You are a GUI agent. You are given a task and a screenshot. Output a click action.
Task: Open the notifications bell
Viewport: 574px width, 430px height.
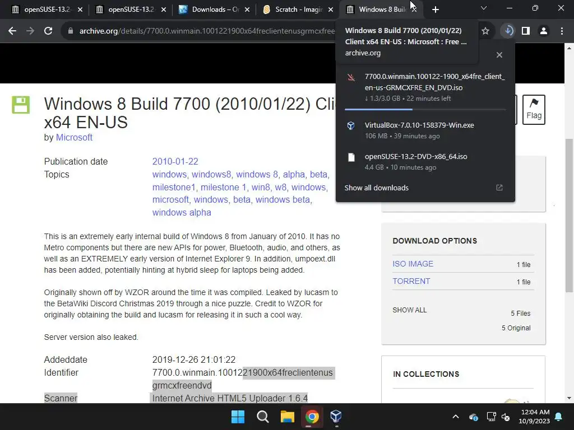coord(559,417)
